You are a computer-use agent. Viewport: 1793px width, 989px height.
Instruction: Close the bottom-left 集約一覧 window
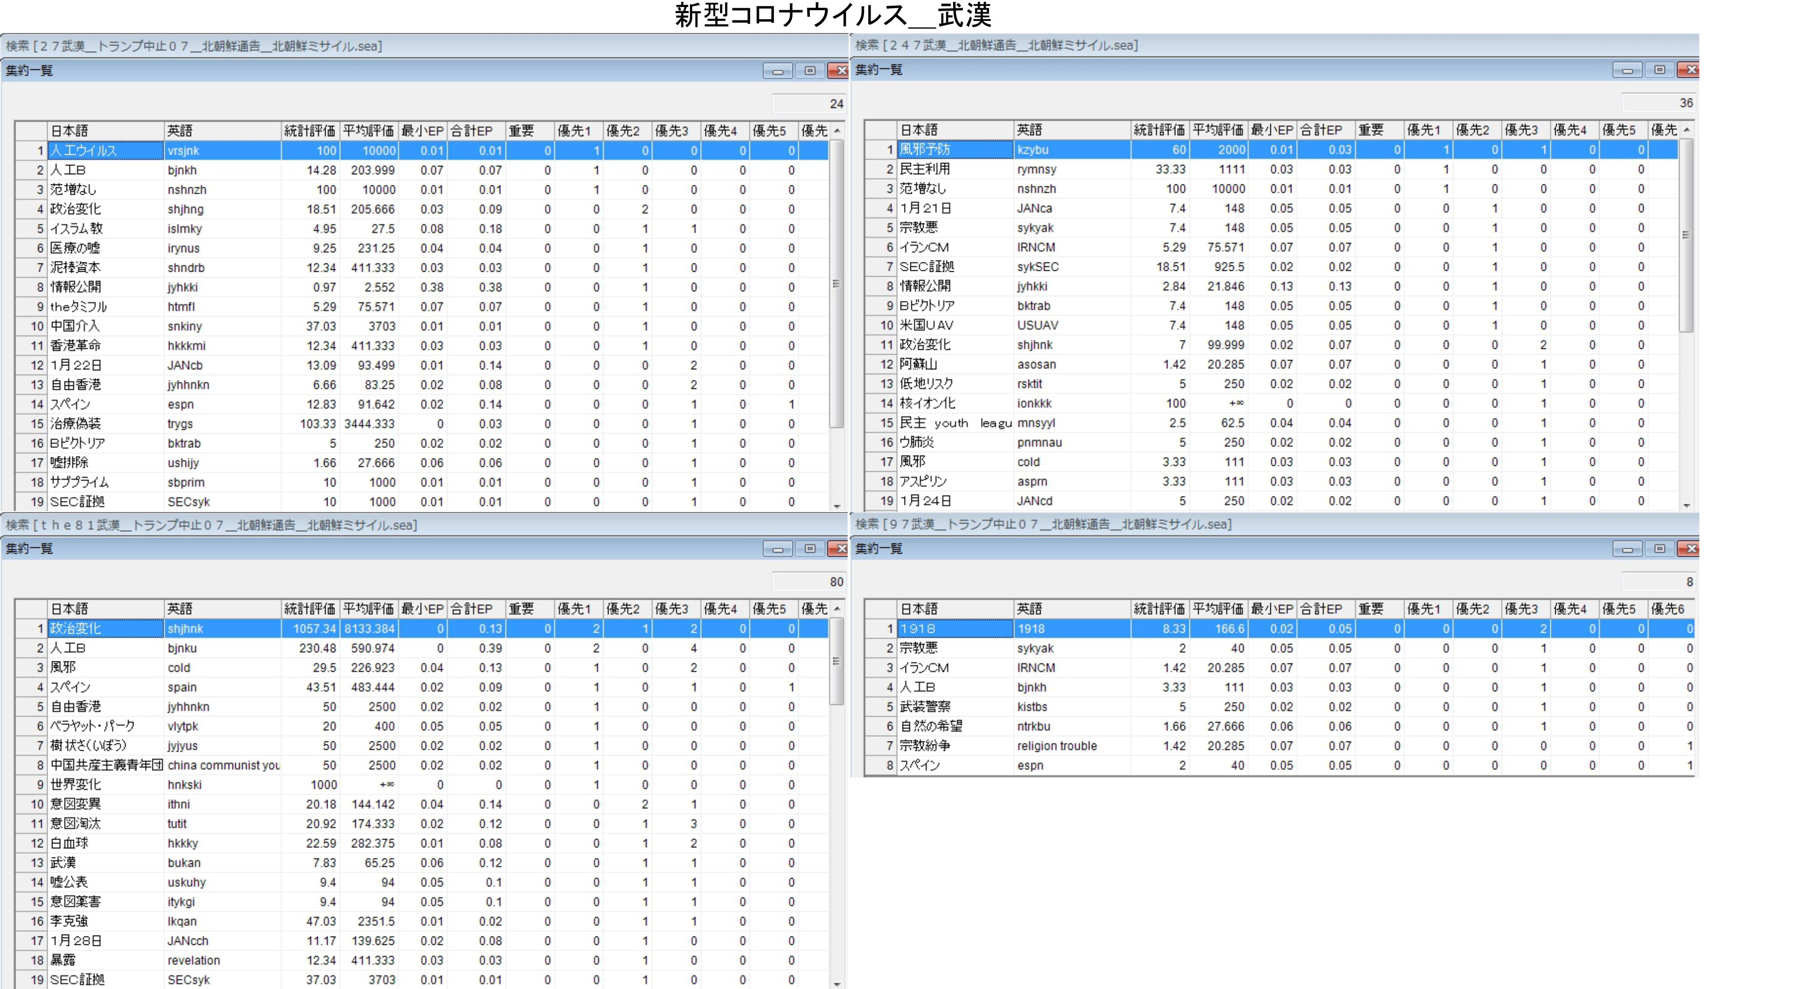pyautogui.click(x=839, y=549)
